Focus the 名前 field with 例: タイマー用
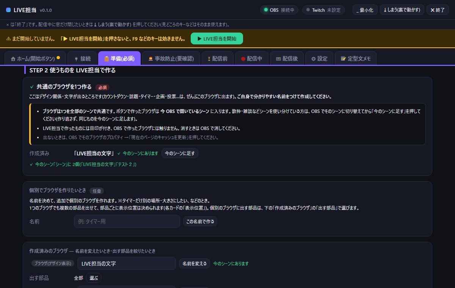 (127, 221)
